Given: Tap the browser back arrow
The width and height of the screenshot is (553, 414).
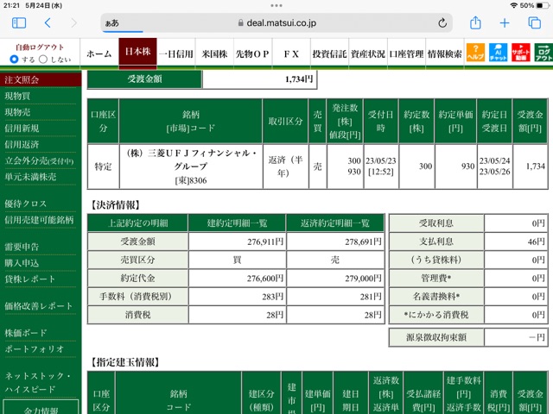Looking at the screenshot, I should pos(48,23).
